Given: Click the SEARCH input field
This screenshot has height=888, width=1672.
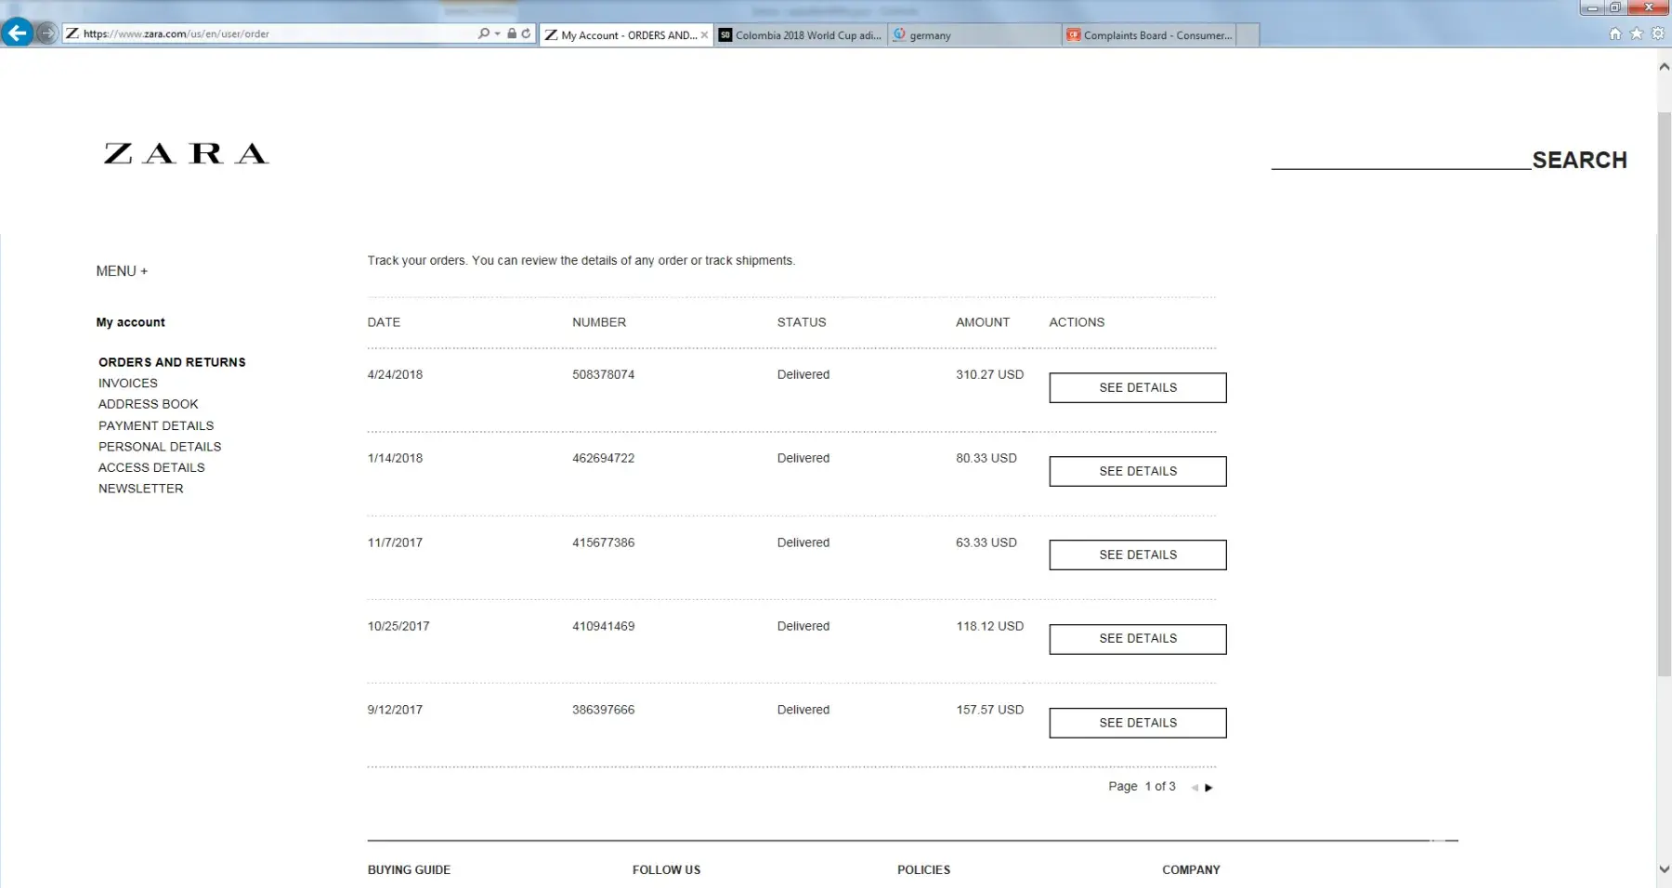Looking at the screenshot, I should [x=1401, y=158].
